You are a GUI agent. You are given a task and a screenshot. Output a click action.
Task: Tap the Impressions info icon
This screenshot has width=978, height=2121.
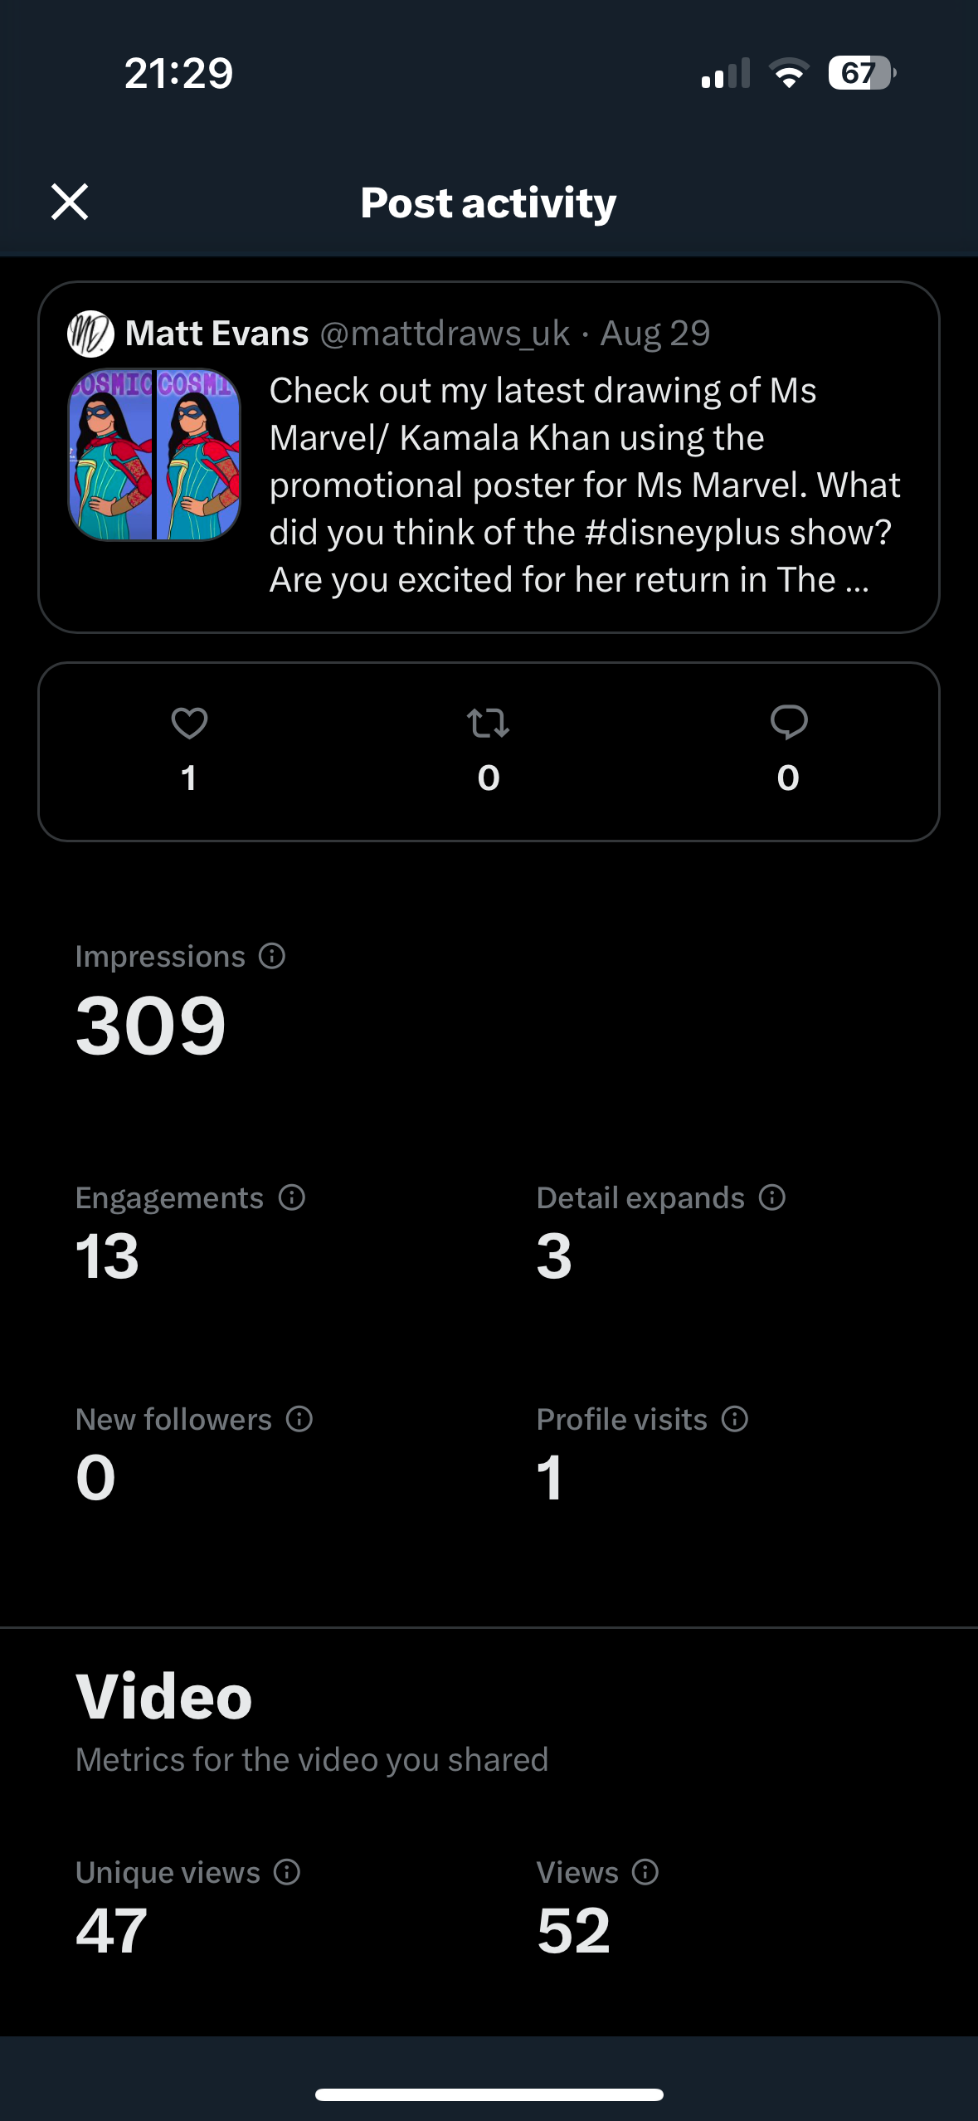point(272,956)
